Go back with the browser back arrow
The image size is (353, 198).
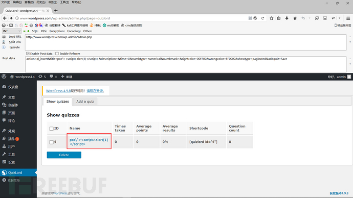click(5, 18)
